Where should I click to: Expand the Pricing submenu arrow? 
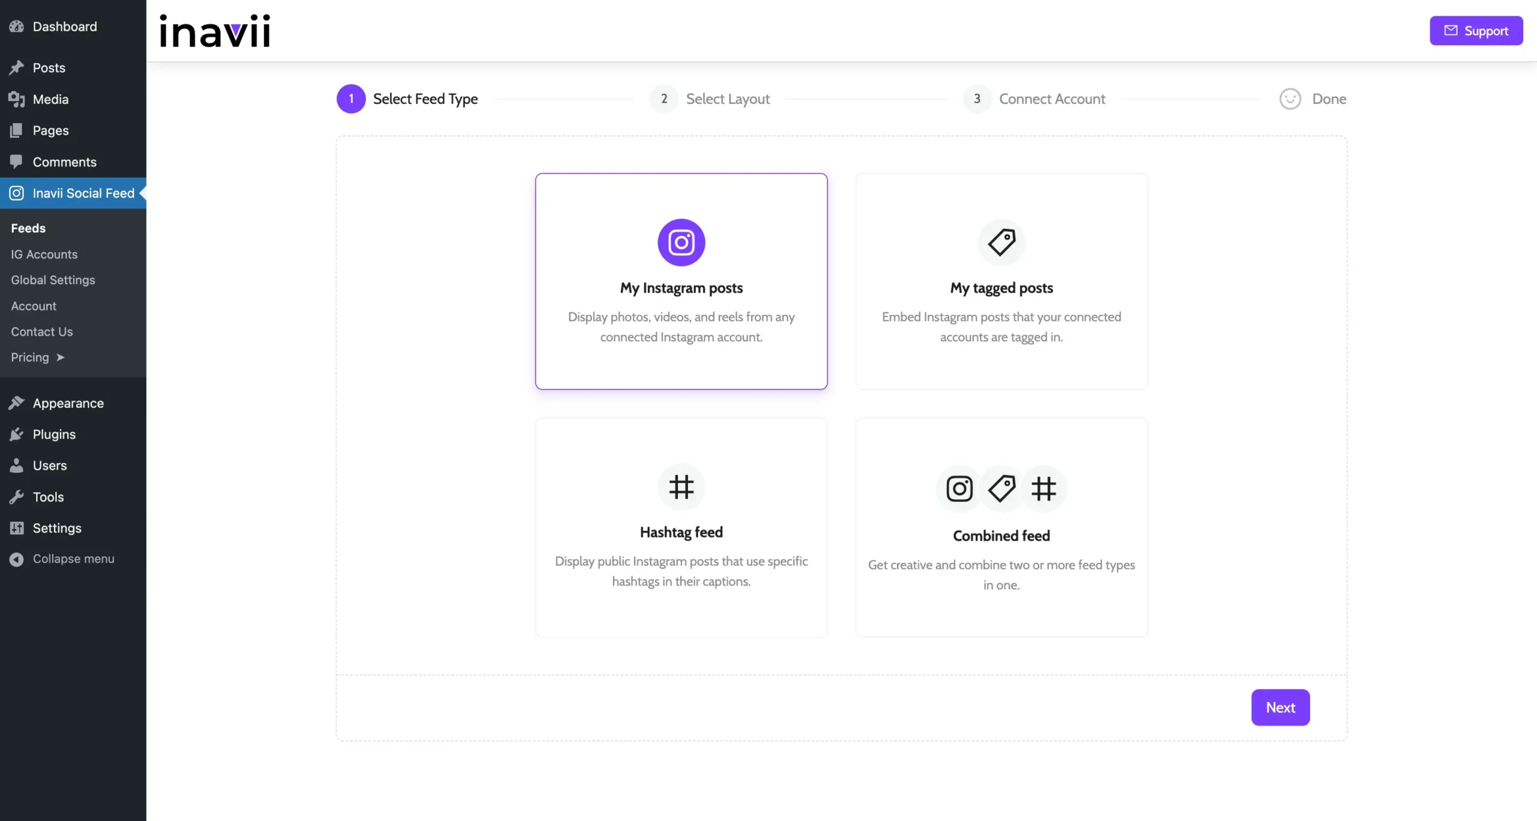pyautogui.click(x=60, y=357)
